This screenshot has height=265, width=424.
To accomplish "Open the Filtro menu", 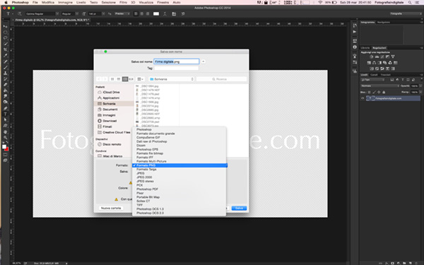I will (123, 2).
